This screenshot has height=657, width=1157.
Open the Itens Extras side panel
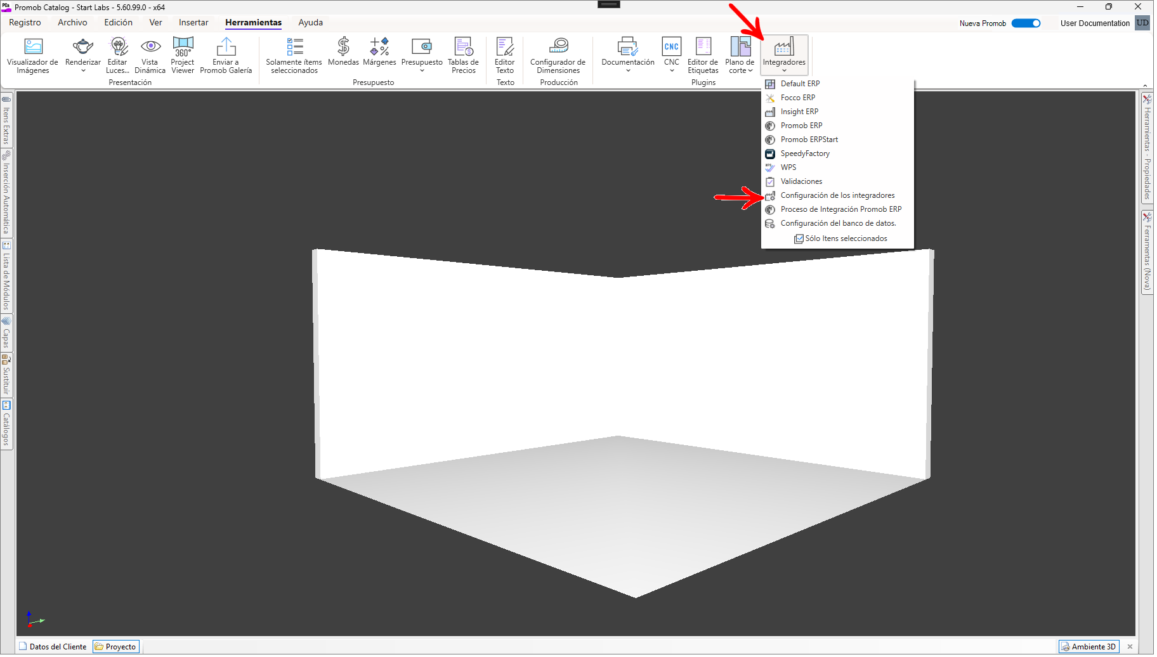point(6,120)
